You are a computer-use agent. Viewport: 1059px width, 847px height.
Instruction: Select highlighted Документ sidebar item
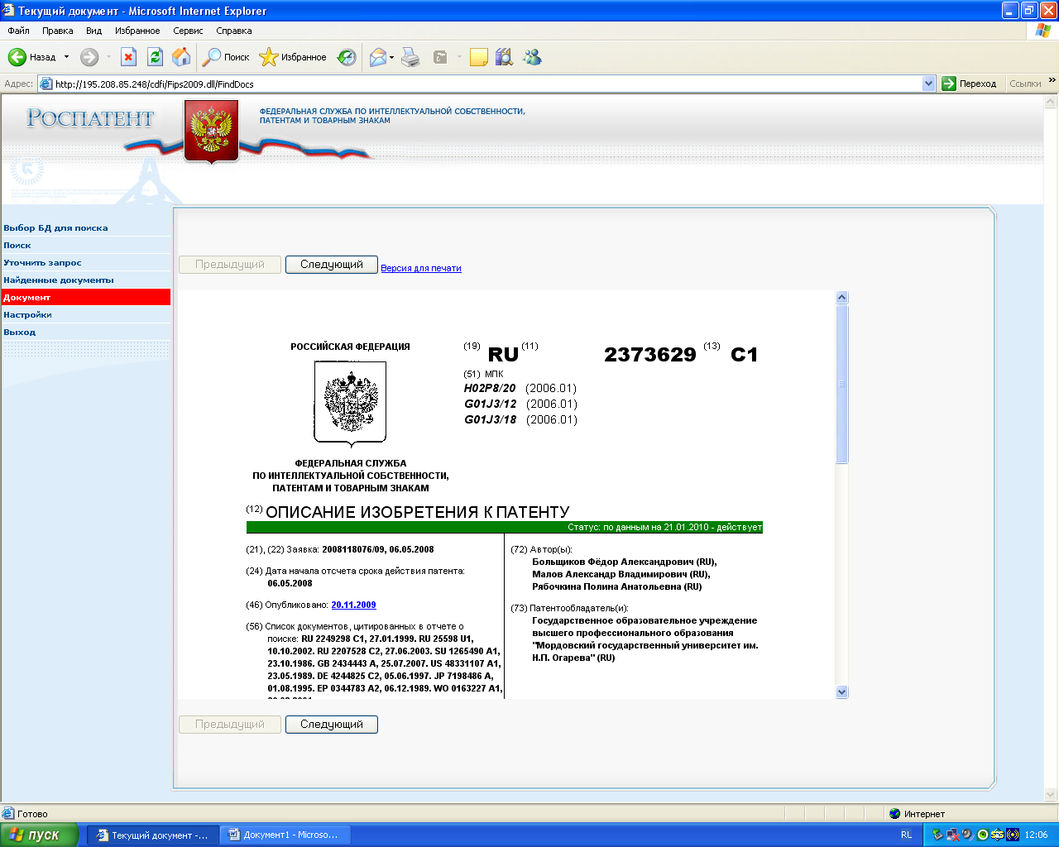click(x=86, y=297)
